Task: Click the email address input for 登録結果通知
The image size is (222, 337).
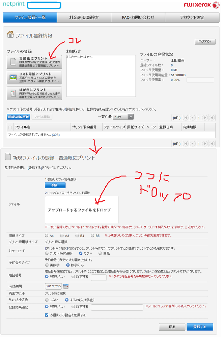Action: (117, 307)
